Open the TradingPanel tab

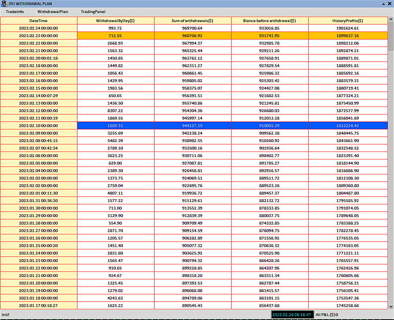(x=93, y=12)
